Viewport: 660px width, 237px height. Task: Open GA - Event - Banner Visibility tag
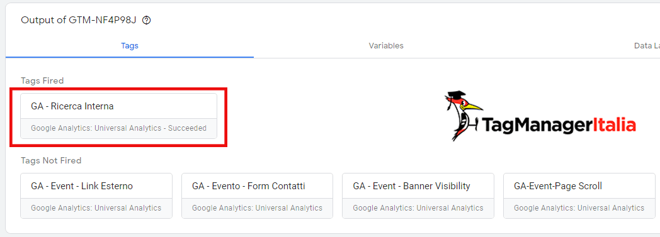[418, 196]
